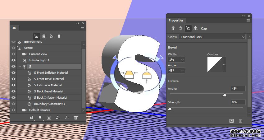Click Boundary Constraint 1 ring icon
This screenshot has width=264, height=140.
point(29,104)
